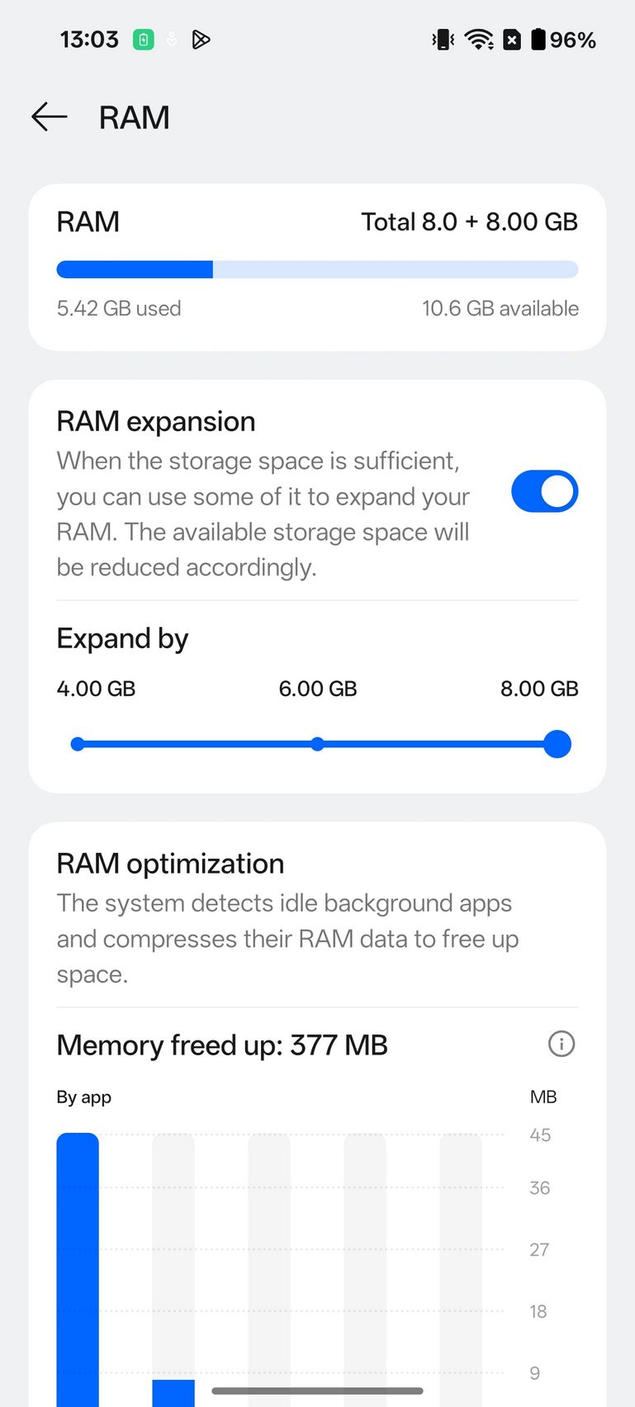Tap the tallest blue bar in chart

(x=78, y=1270)
